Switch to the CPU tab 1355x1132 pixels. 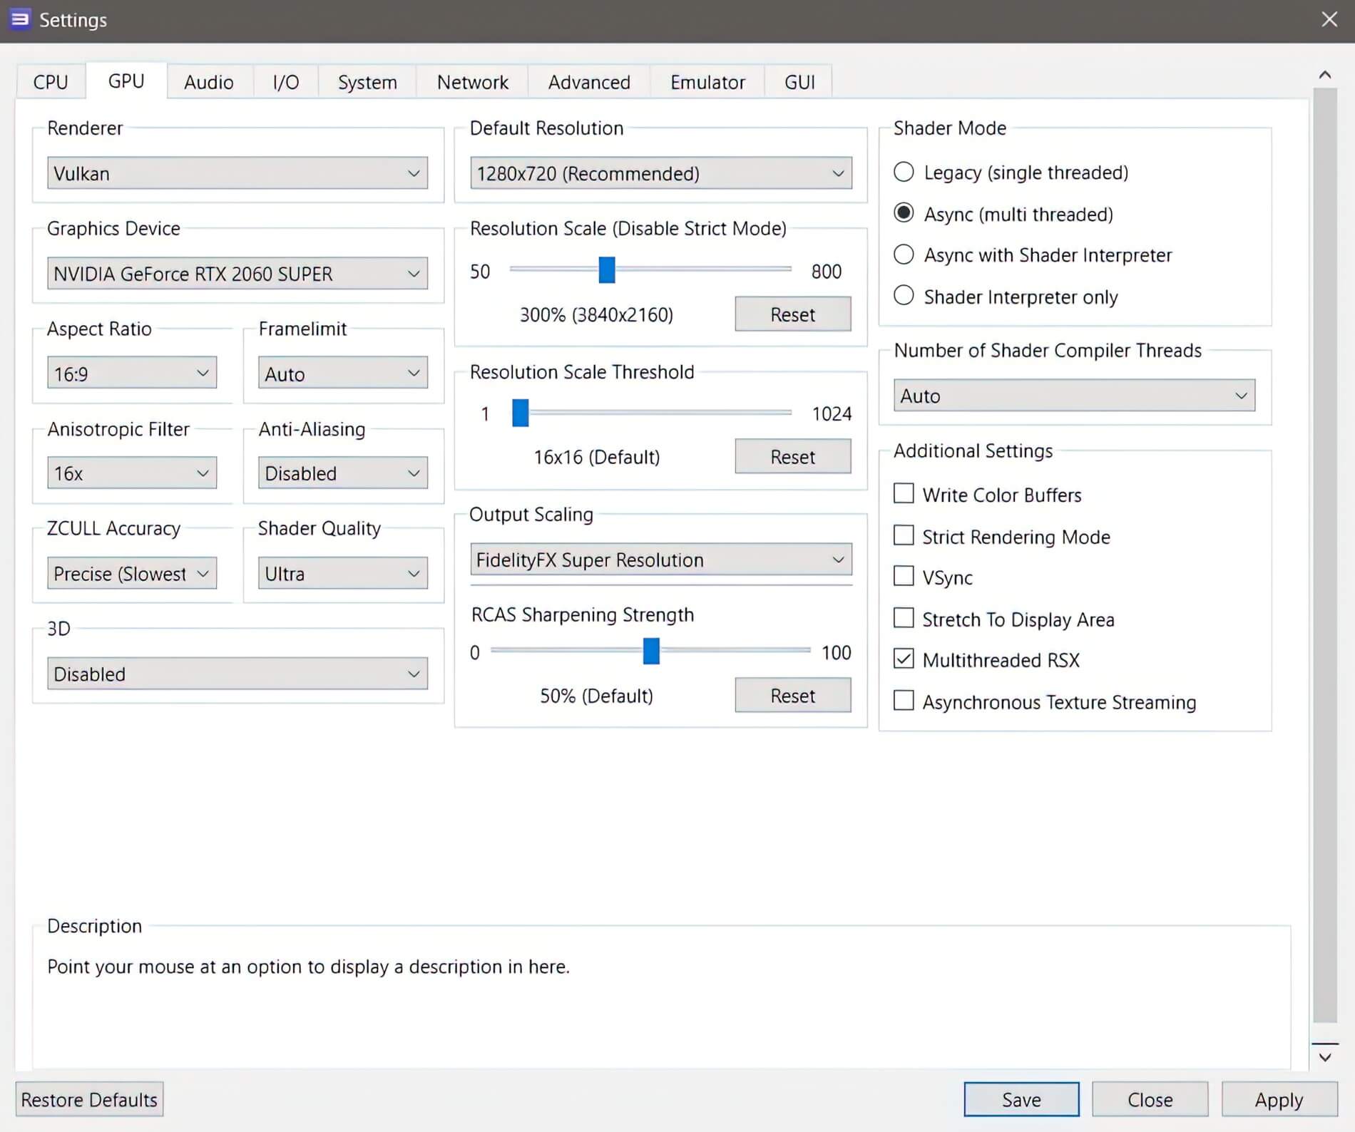tap(51, 82)
